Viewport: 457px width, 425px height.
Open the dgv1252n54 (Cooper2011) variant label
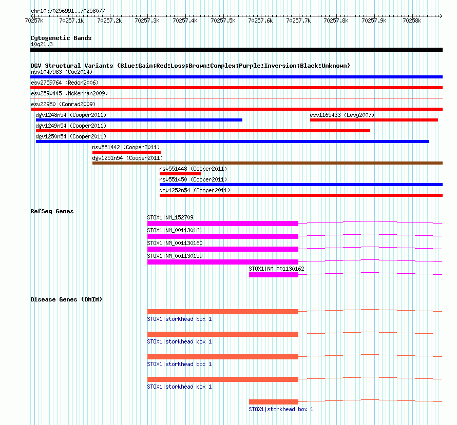pyautogui.click(x=195, y=190)
